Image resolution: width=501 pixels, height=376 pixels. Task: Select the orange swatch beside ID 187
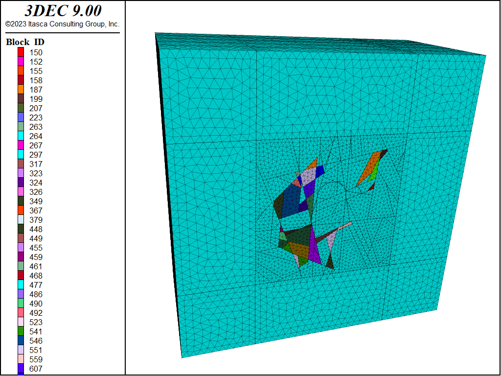(x=21, y=90)
